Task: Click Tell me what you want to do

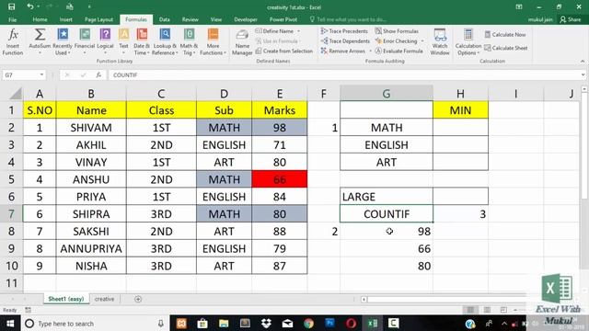Action: [x=348, y=19]
